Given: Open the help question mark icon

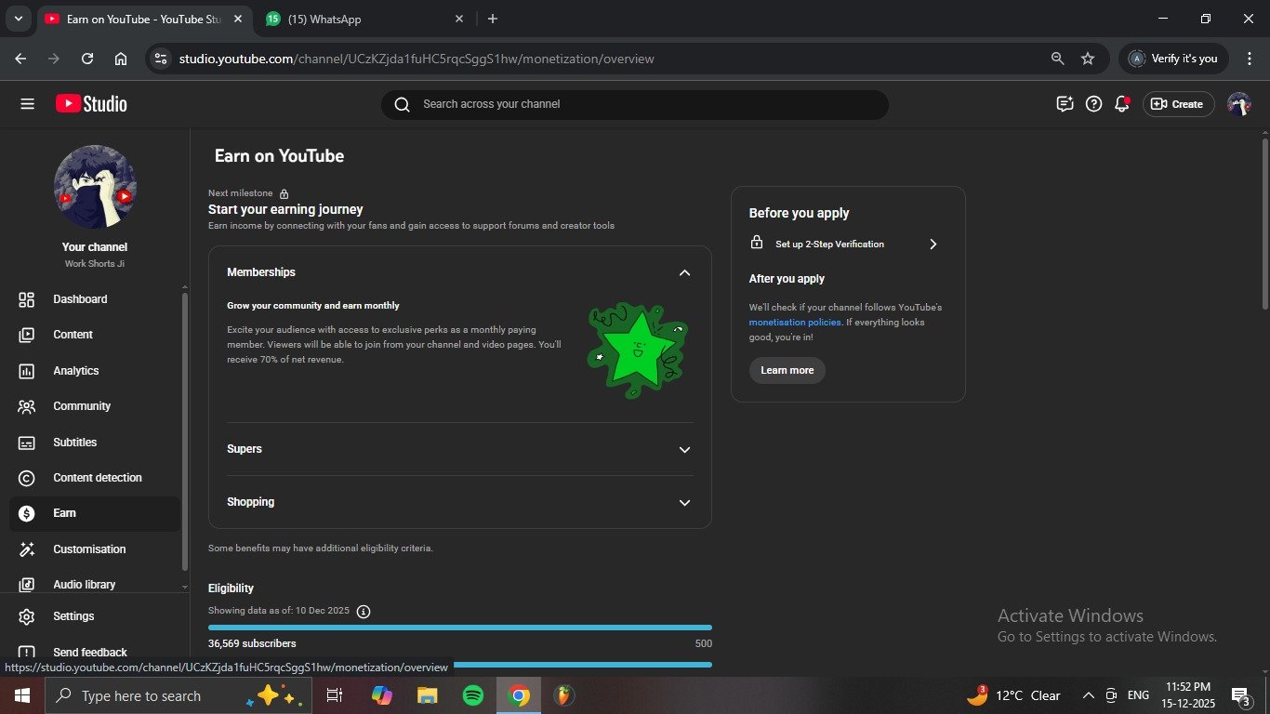Looking at the screenshot, I should pyautogui.click(x=1094, y=104).
